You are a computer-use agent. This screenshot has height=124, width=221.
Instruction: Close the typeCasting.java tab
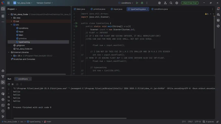[147, 9]
